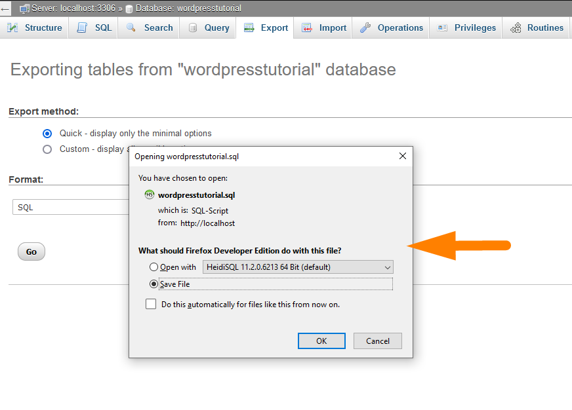Cancel the file download dialog
Screen dimensions: 572x410
coord(378,341)
